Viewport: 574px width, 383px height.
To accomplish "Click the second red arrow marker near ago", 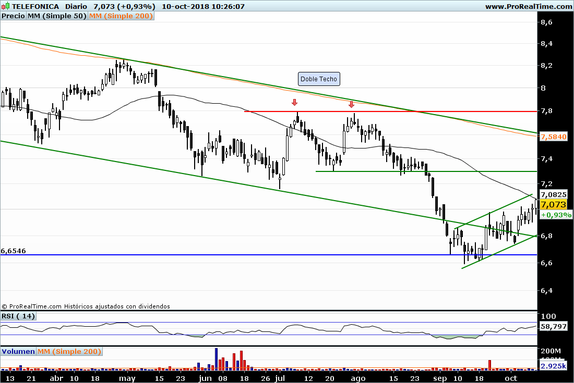I will (x=351, y=105).
